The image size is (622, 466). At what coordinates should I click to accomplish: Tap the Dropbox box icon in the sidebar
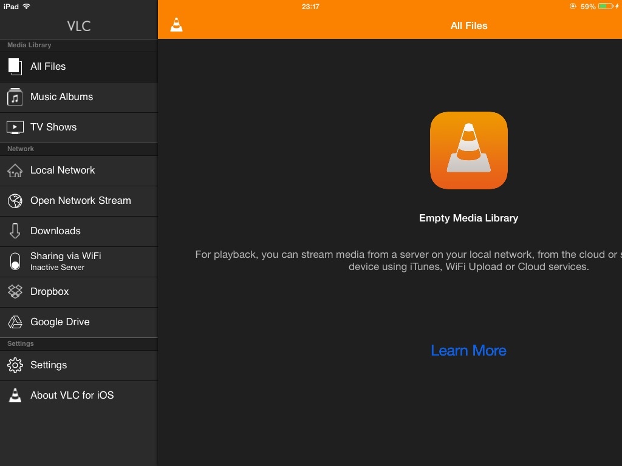[15, 292]
